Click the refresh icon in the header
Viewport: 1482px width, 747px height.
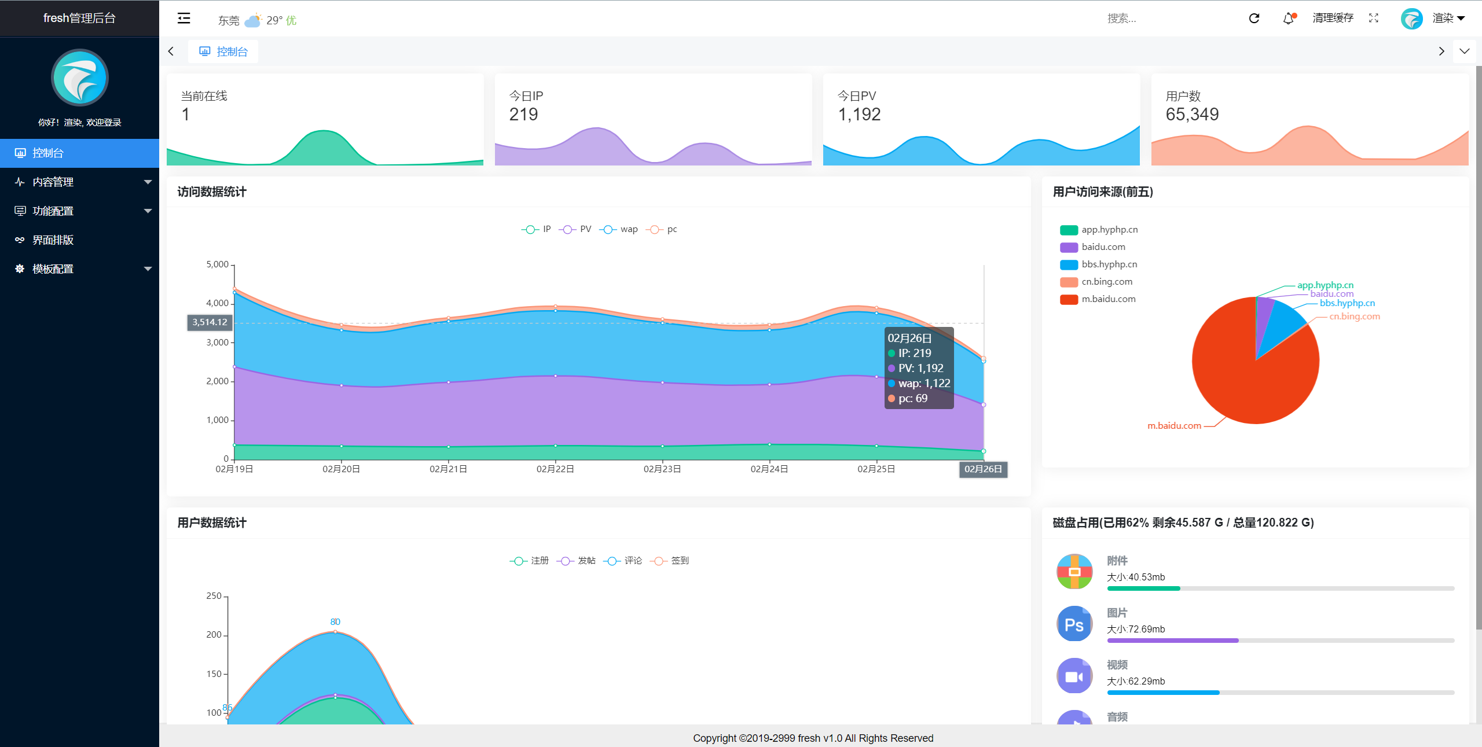point(1254,19)
